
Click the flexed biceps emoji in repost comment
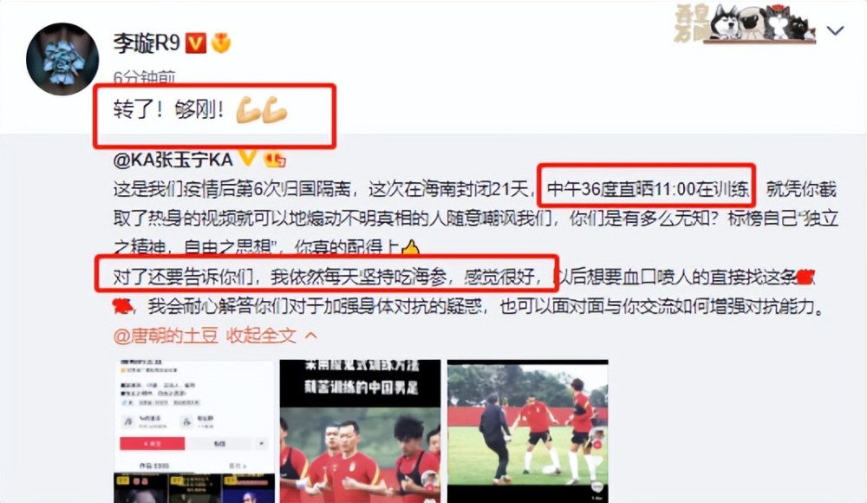pyautogui.click(x=262, y=110)
